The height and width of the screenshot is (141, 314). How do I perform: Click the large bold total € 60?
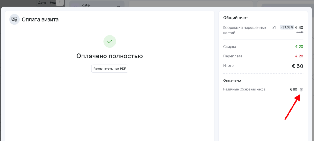[x=297, y=66]
